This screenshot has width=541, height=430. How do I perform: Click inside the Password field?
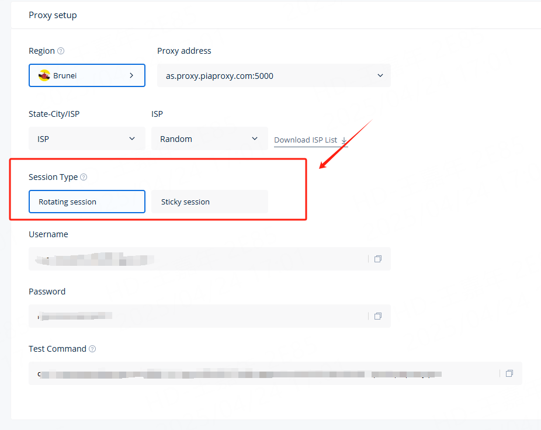pyautogui.click(x=197, y=316)
